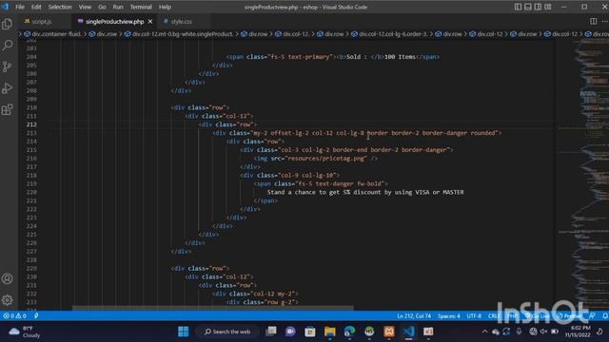Screen dimensions: 609x342
Task: Click line number 212 in the gutter
Action: click(x=31, y=124)
